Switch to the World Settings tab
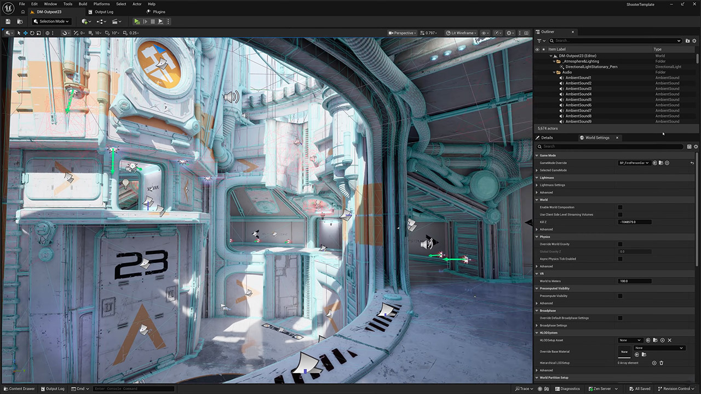 point(597,137)
